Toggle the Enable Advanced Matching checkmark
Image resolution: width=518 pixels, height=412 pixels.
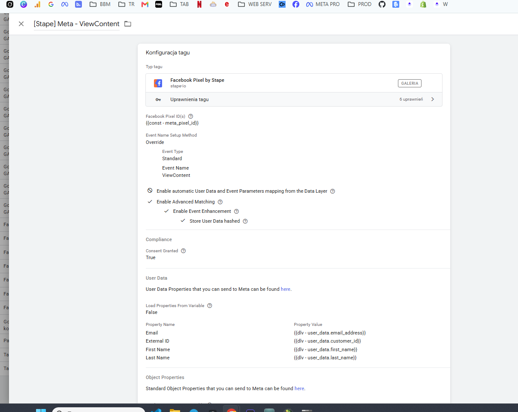tap(150, 201)
